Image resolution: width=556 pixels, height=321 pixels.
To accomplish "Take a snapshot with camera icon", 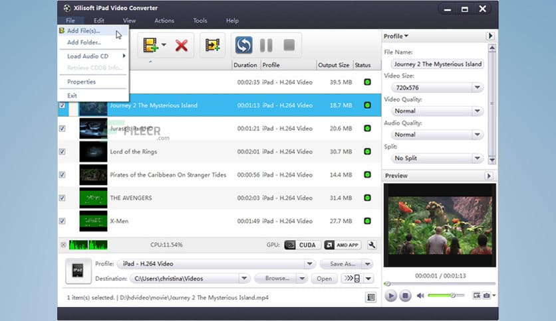I will 487,295.
